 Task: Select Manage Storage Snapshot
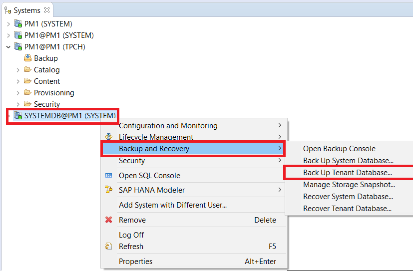tap(350, 185)
